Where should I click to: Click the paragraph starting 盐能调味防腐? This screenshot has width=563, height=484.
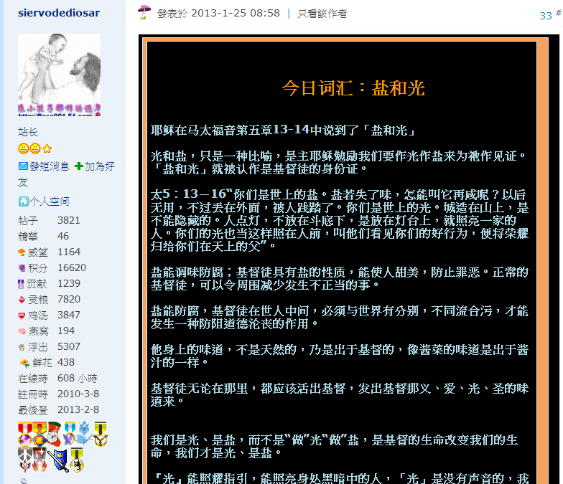[x=339, y=278]
